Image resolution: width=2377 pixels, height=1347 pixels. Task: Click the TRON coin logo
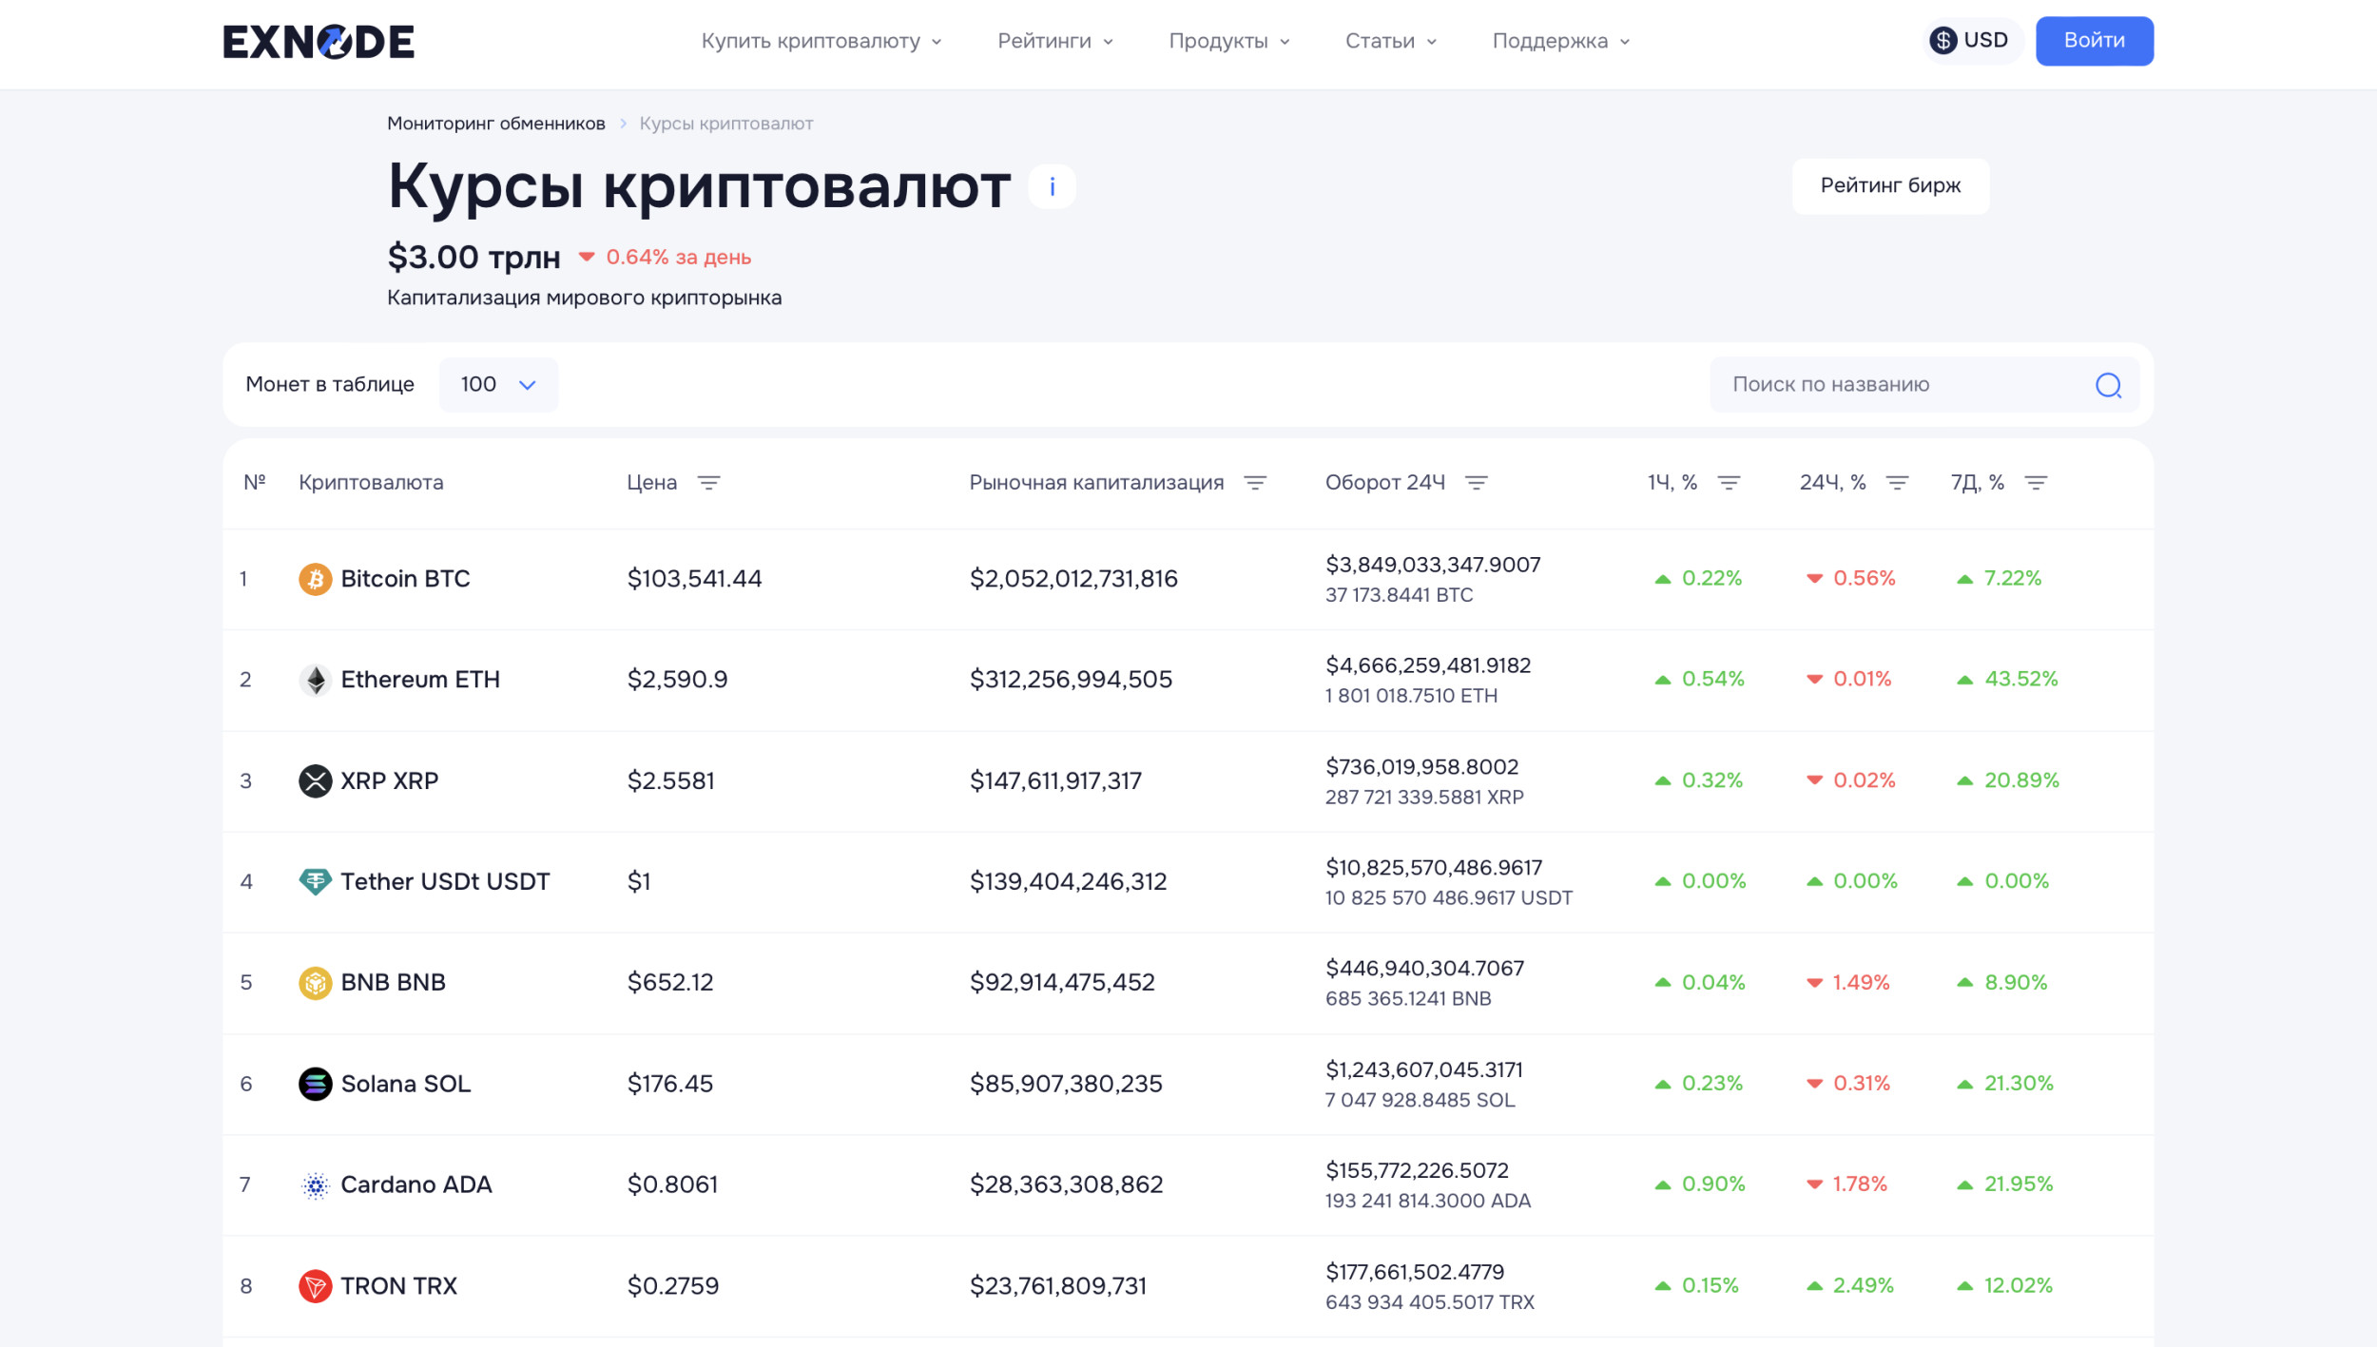pos(315,1286)
